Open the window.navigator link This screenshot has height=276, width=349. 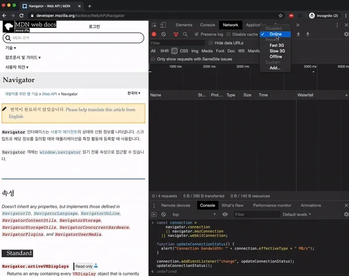pyautogui.click(x=60, y=152)
